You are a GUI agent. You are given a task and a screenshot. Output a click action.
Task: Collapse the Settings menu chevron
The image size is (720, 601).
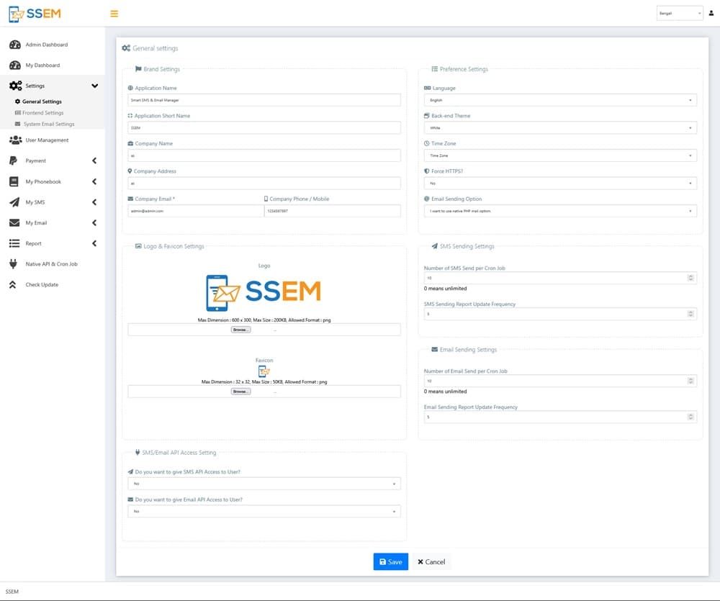pos(94,86)
